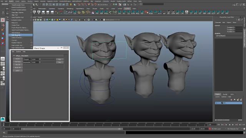The height and width of the screenshot is (138, 246).
Task: Click create new layer icon in Layer Editor
Action: click(238, 100)
